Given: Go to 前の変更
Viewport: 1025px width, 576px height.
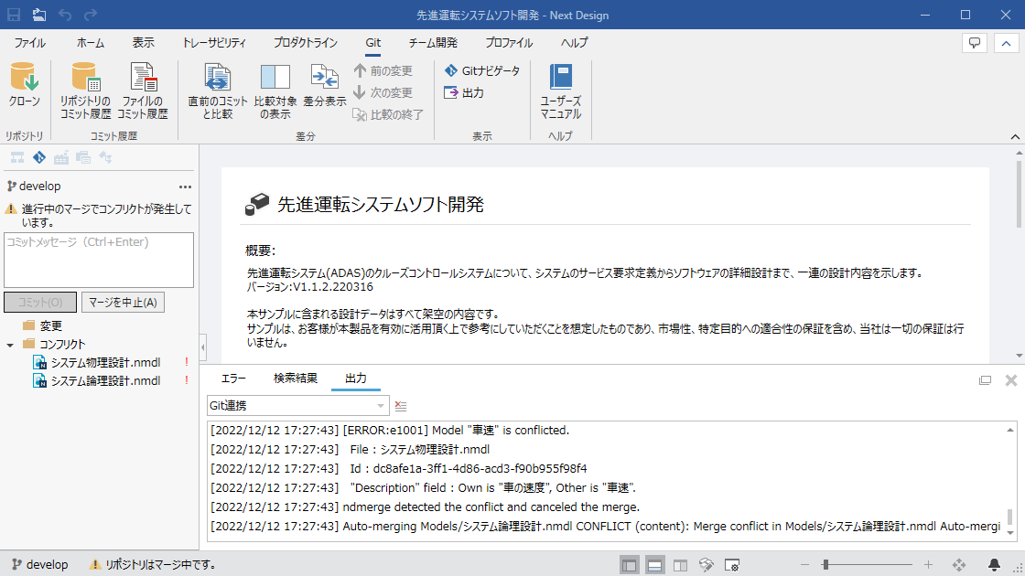Looking at the screenshot, I should [383, 70].
